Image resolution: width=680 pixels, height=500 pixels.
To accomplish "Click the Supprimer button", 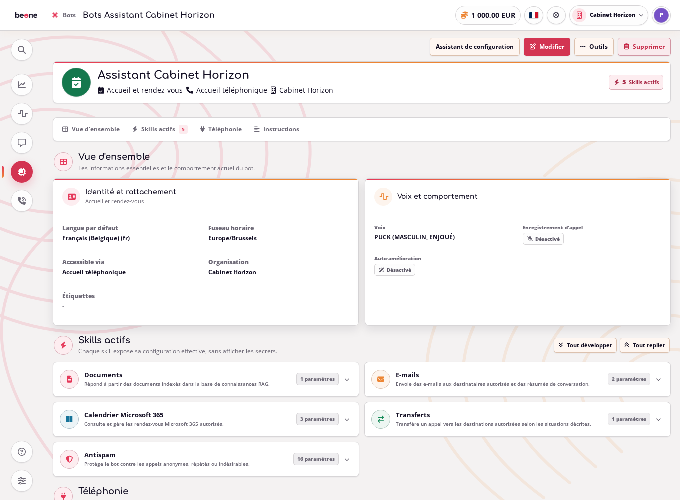I will pos(644,47).
